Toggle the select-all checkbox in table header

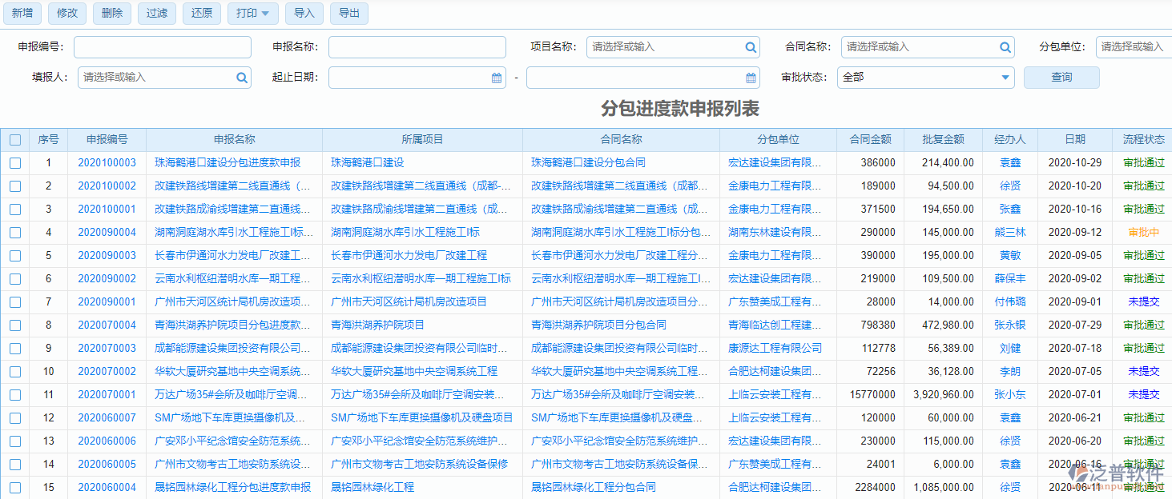[14, 139]
